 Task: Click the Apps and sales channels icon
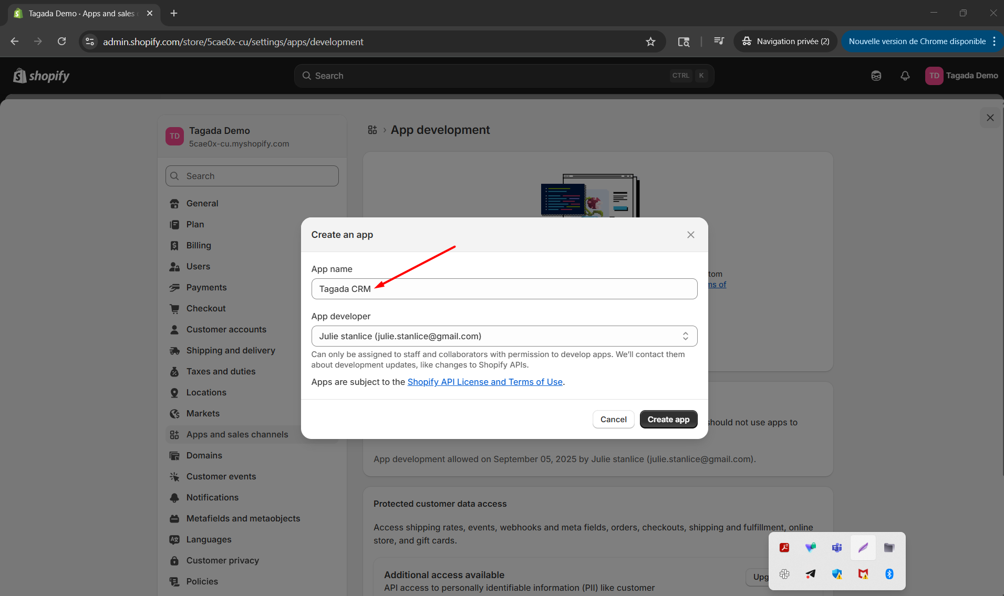[174, 434]
